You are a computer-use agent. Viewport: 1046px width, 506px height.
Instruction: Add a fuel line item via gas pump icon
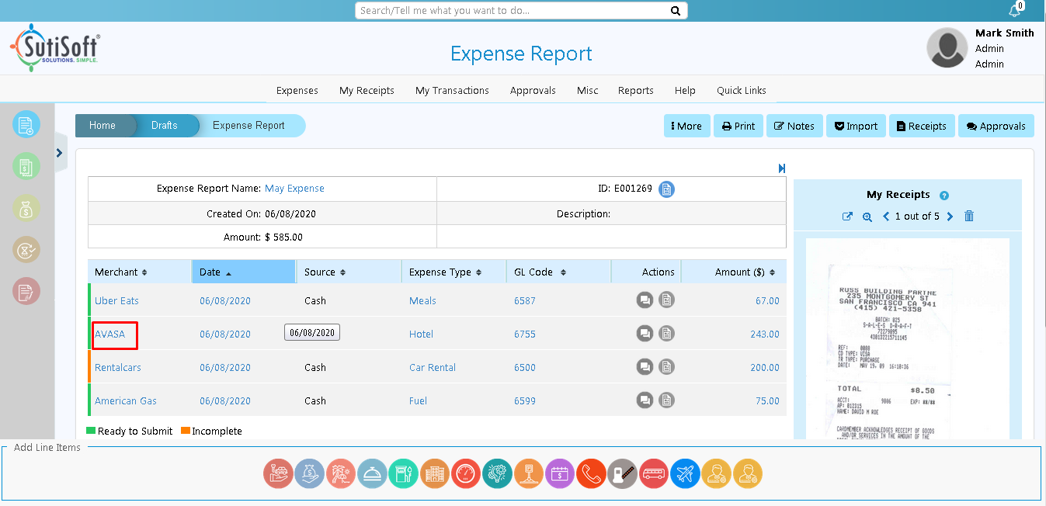(404, 473)
